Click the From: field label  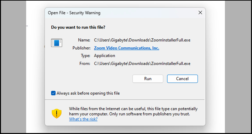tap(85, 64)
